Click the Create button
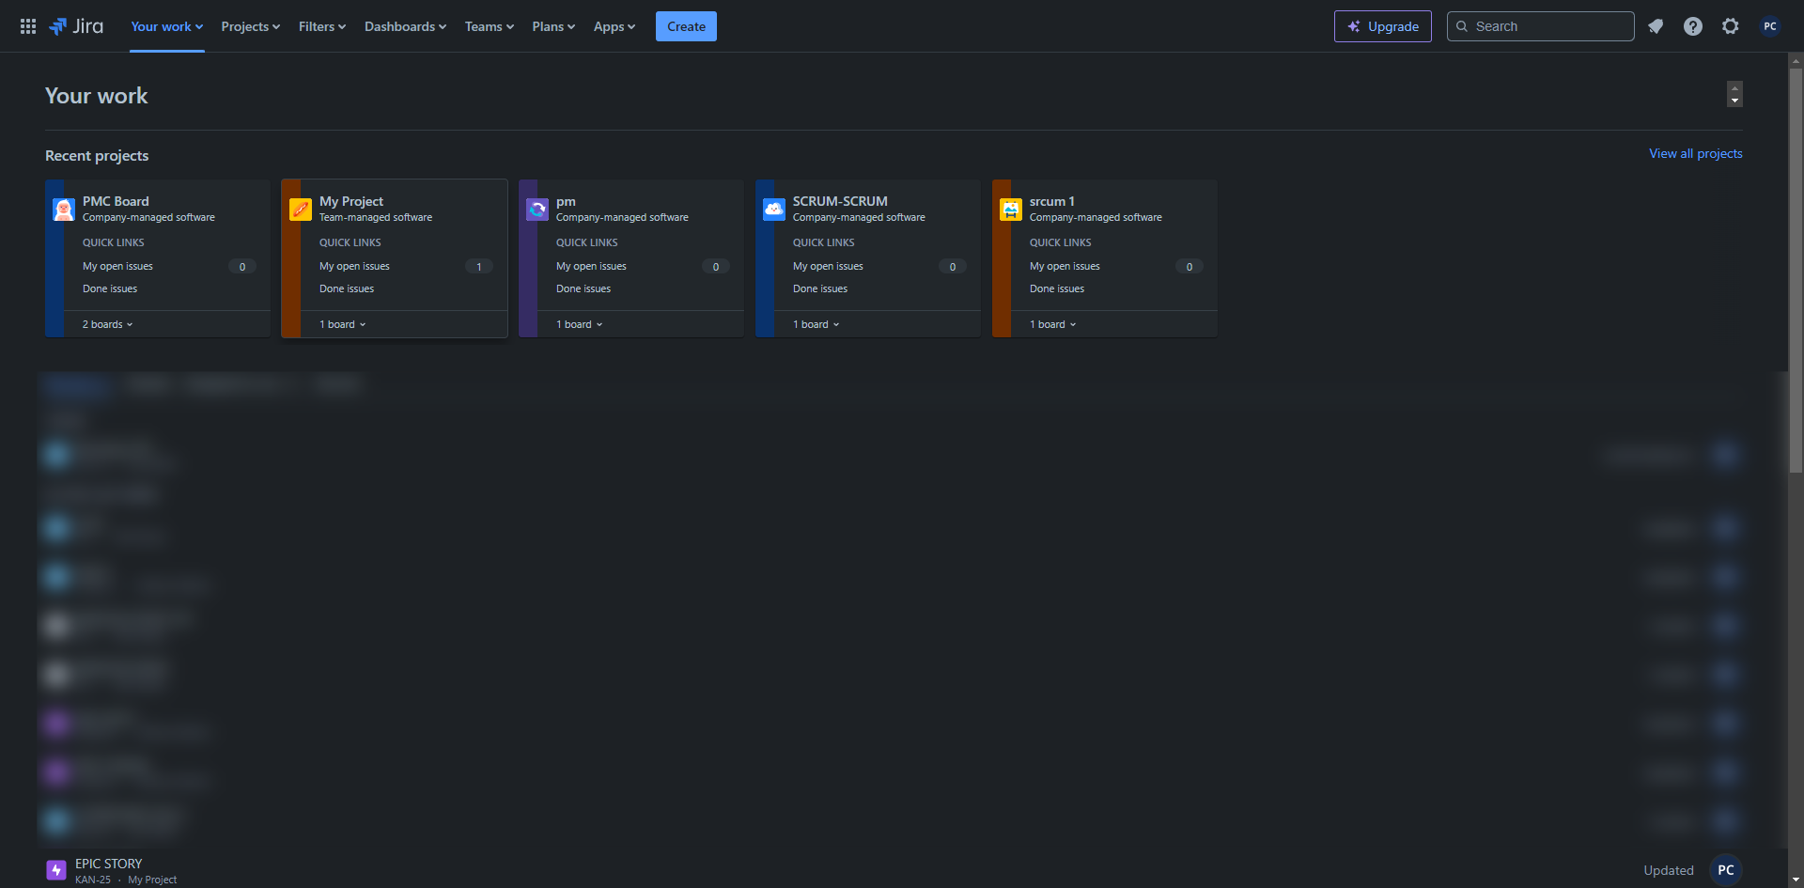The image size is (1804, 888). coord(686,26)
